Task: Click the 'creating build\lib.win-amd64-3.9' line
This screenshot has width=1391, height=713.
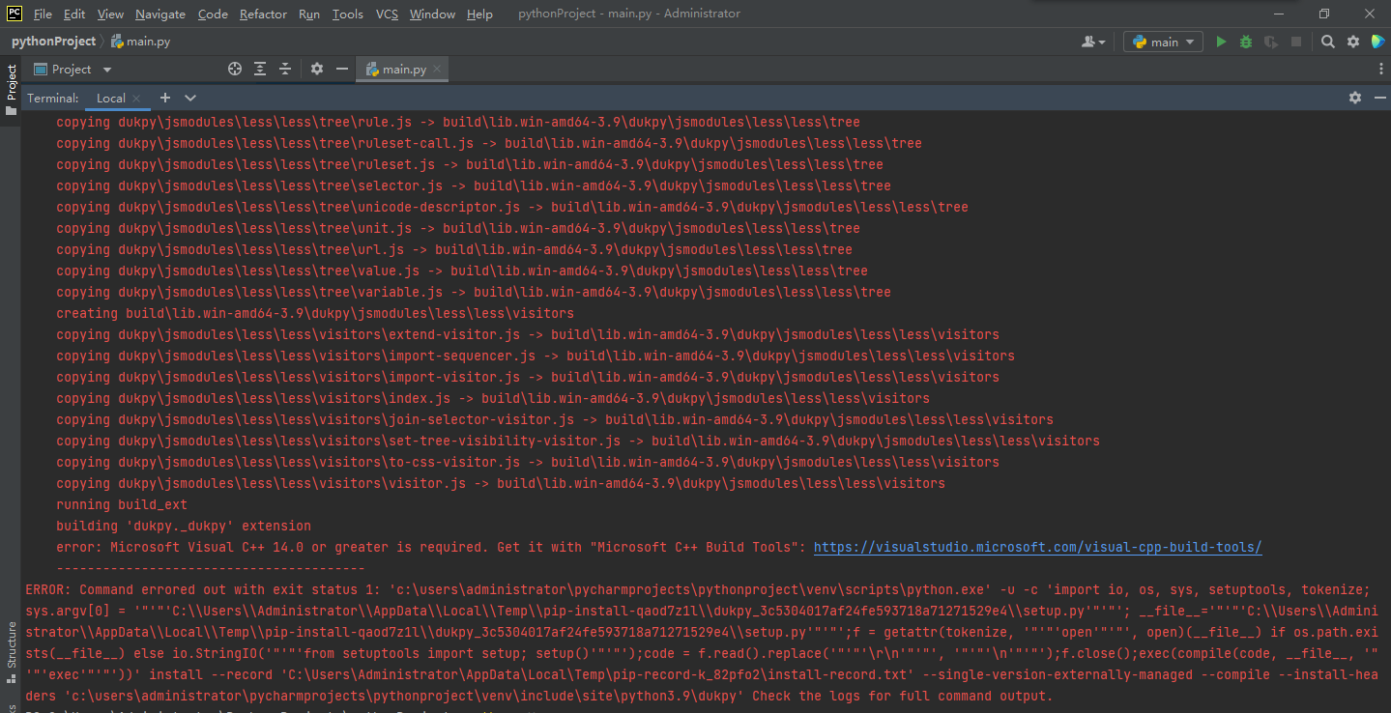Action: coord(315,313)
